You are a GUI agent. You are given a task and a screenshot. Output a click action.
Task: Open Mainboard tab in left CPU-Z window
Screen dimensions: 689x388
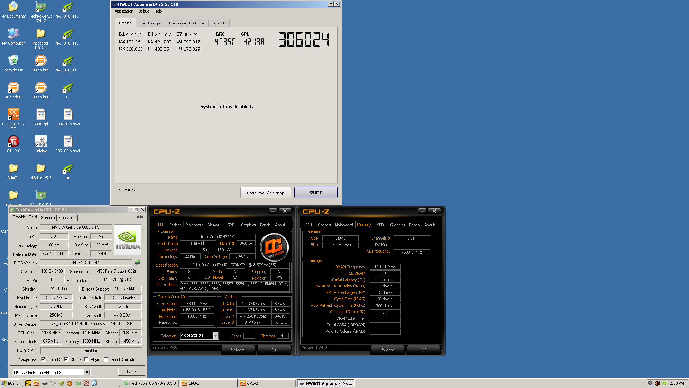(x=194, y=225)
